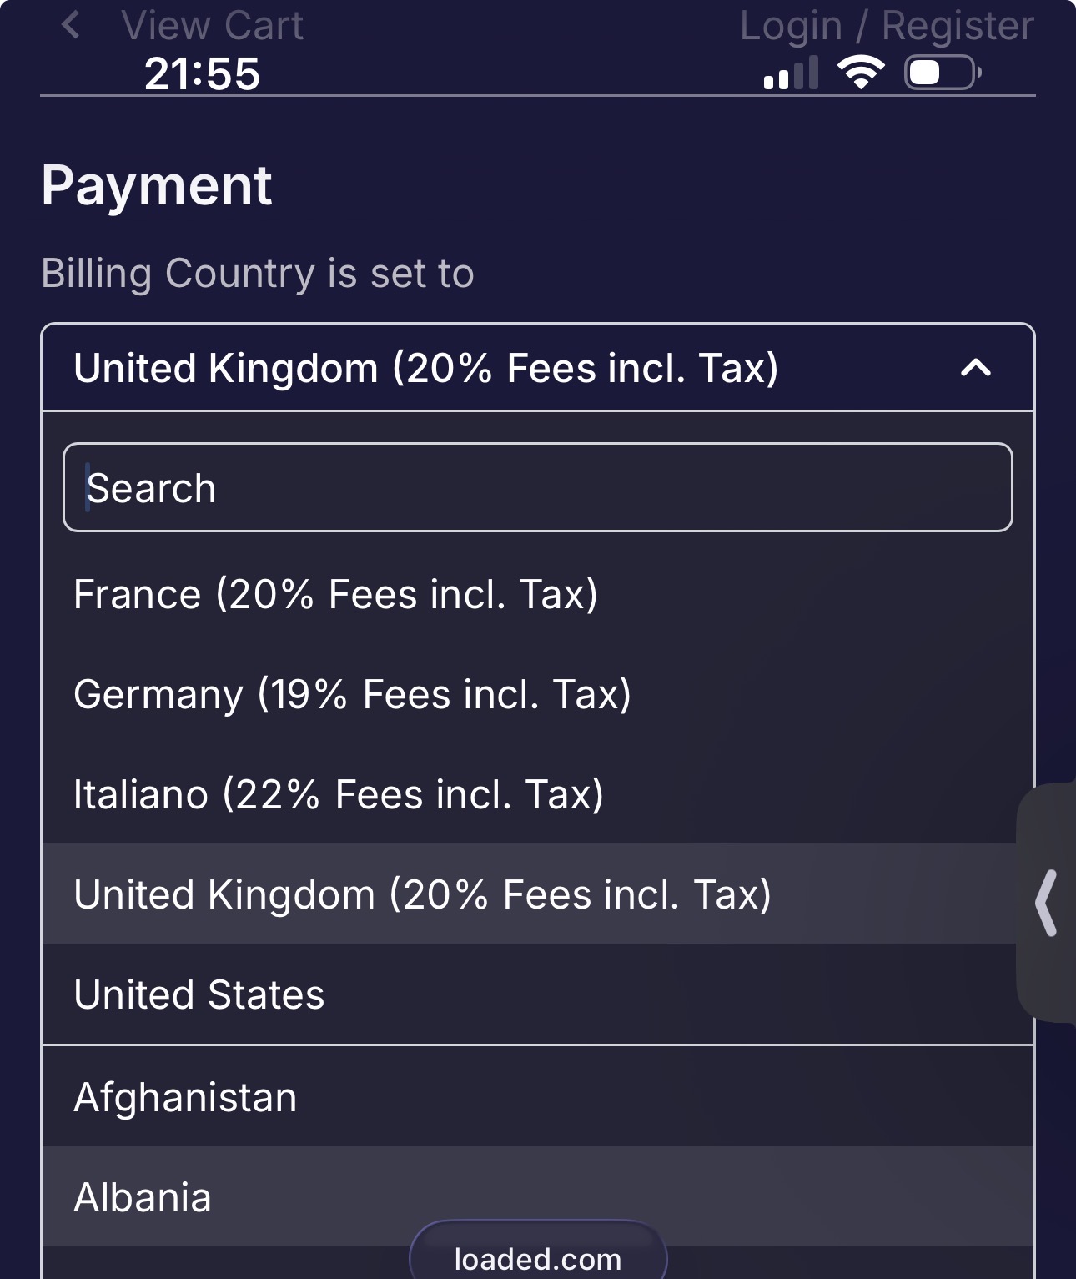Image resolution: width=1076 pixels, height=1279 pixels.
Task: Tap the 21:55 clock in status bar
Action: click(202, 73)
